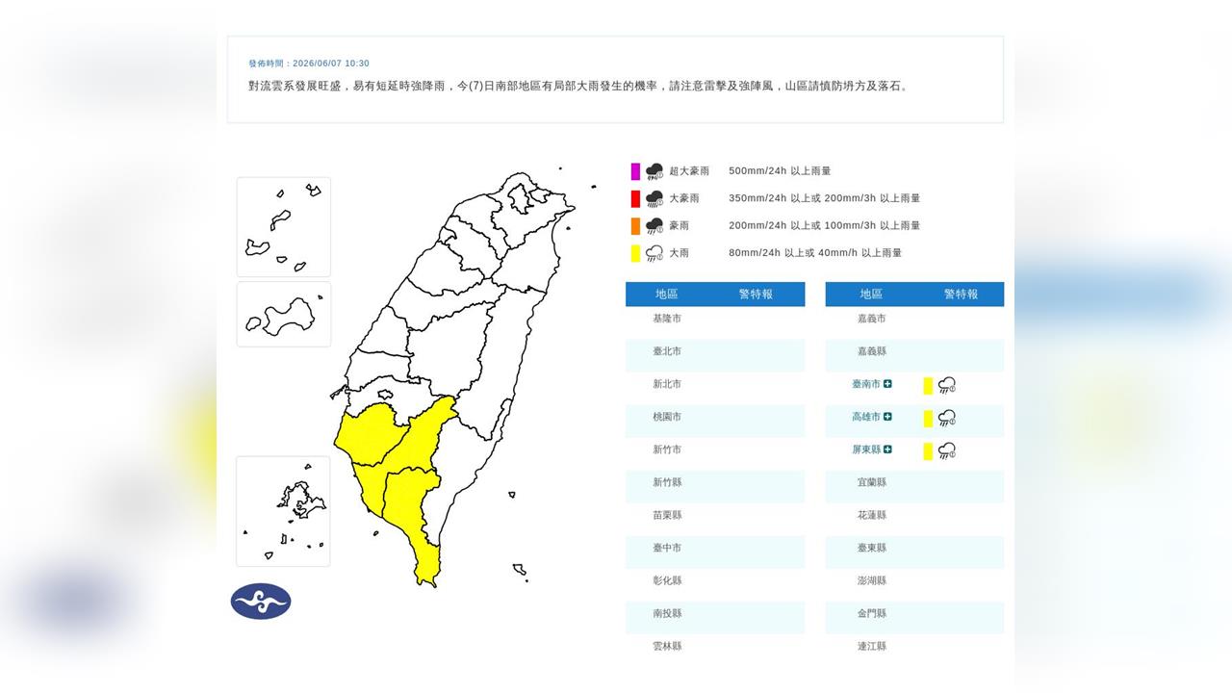Viewport: 1232px width, 693px height.
Task: Click the right table 警特報 column header
Action: [961, 295]
